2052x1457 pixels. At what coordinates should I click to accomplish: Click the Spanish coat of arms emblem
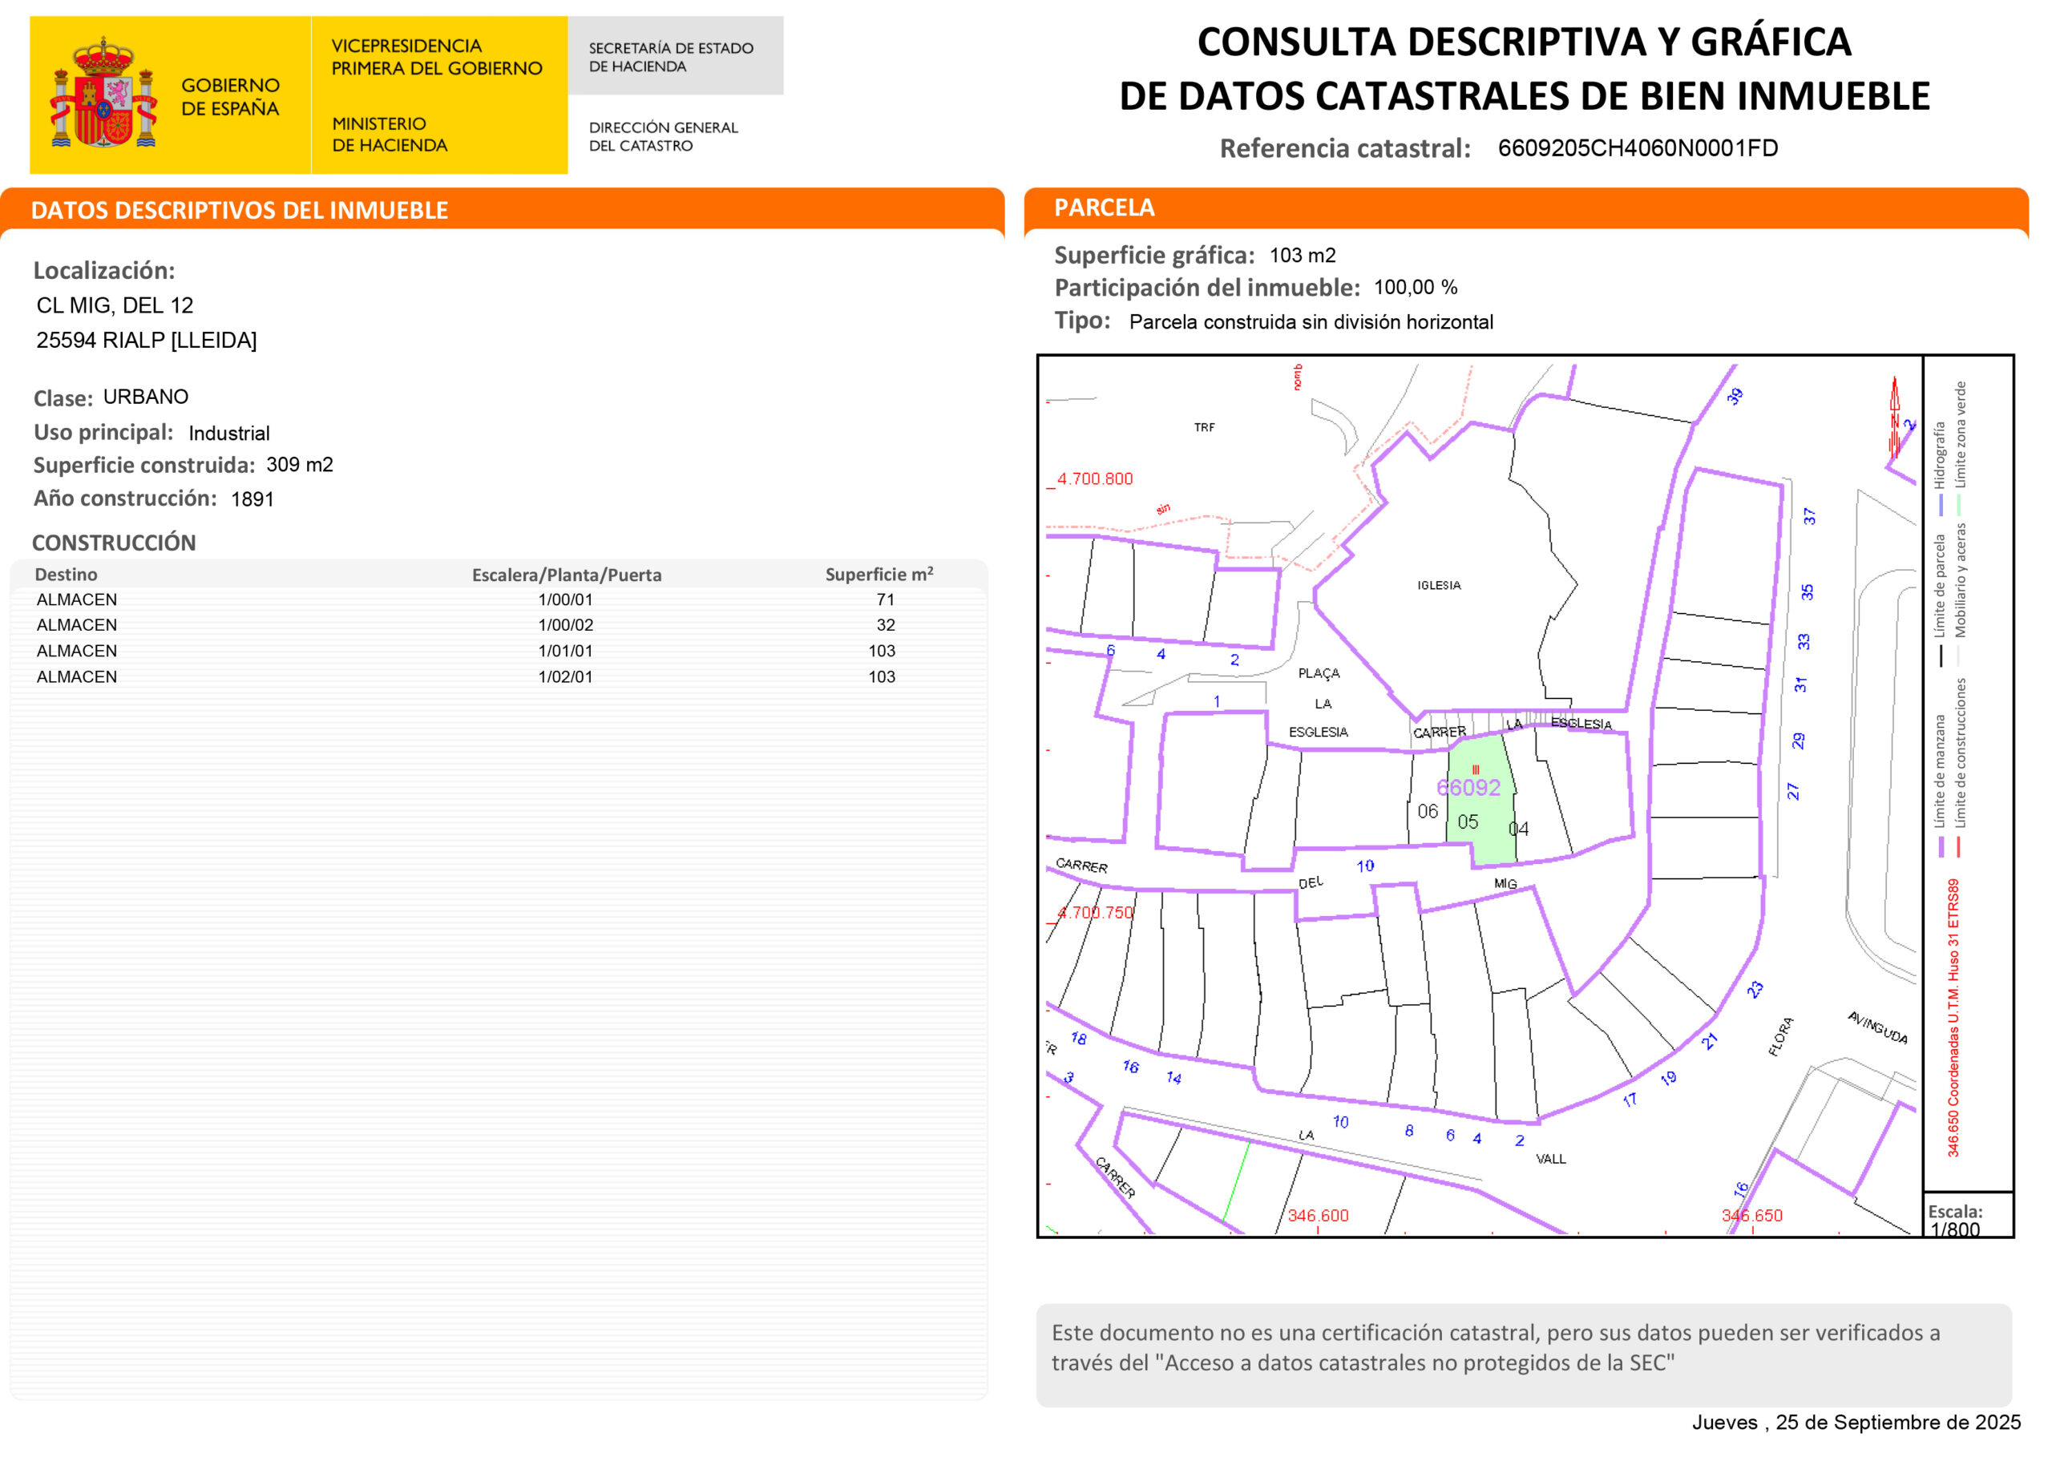tap(103, 95)
